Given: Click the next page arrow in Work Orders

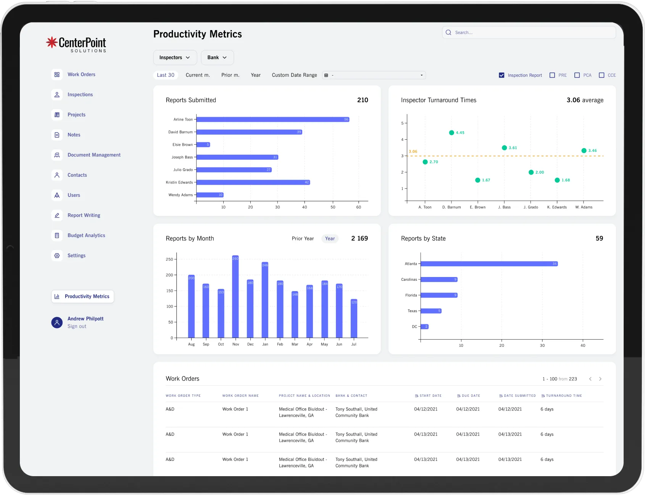Looking at the screenshot, I should tap(600, 378).
